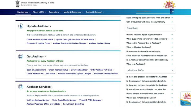Collapse the mAadhaar FAQs section
Image resolution: width=191 pixels, height=107 pixels.
pos(172,70)
